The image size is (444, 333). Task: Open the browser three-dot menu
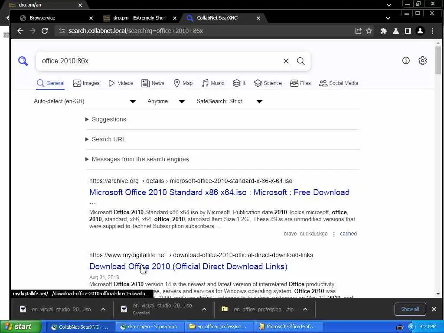[432, 31]
